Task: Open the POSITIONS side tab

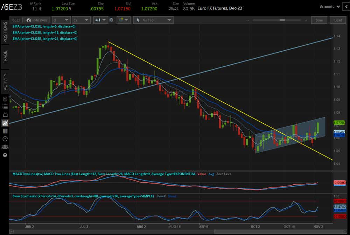Action: (x=5, y=32)
